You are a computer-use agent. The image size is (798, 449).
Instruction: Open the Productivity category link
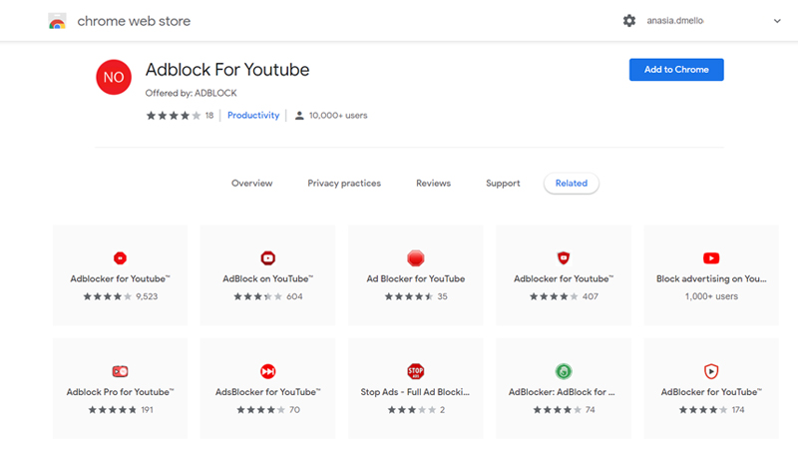pos(253,116)
